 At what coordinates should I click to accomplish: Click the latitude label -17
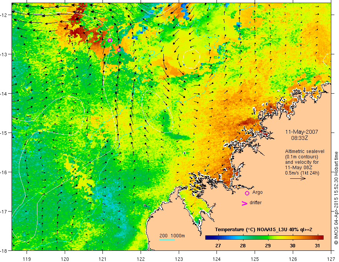click(x=4, y=211)
